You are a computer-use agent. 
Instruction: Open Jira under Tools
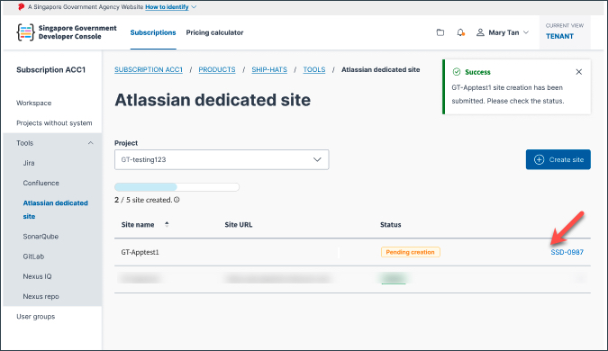29,163
